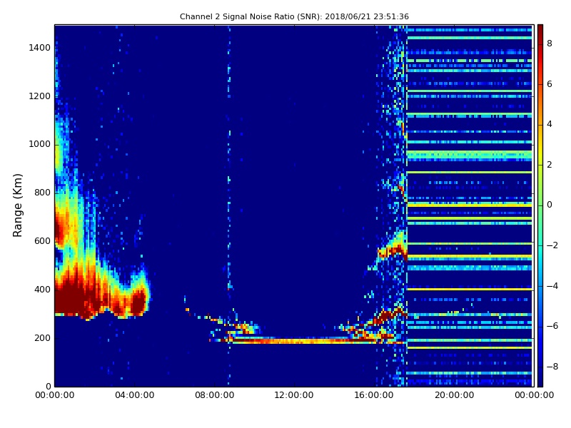Click the 04:00:00 time axis label

click(x=134, y=395)
